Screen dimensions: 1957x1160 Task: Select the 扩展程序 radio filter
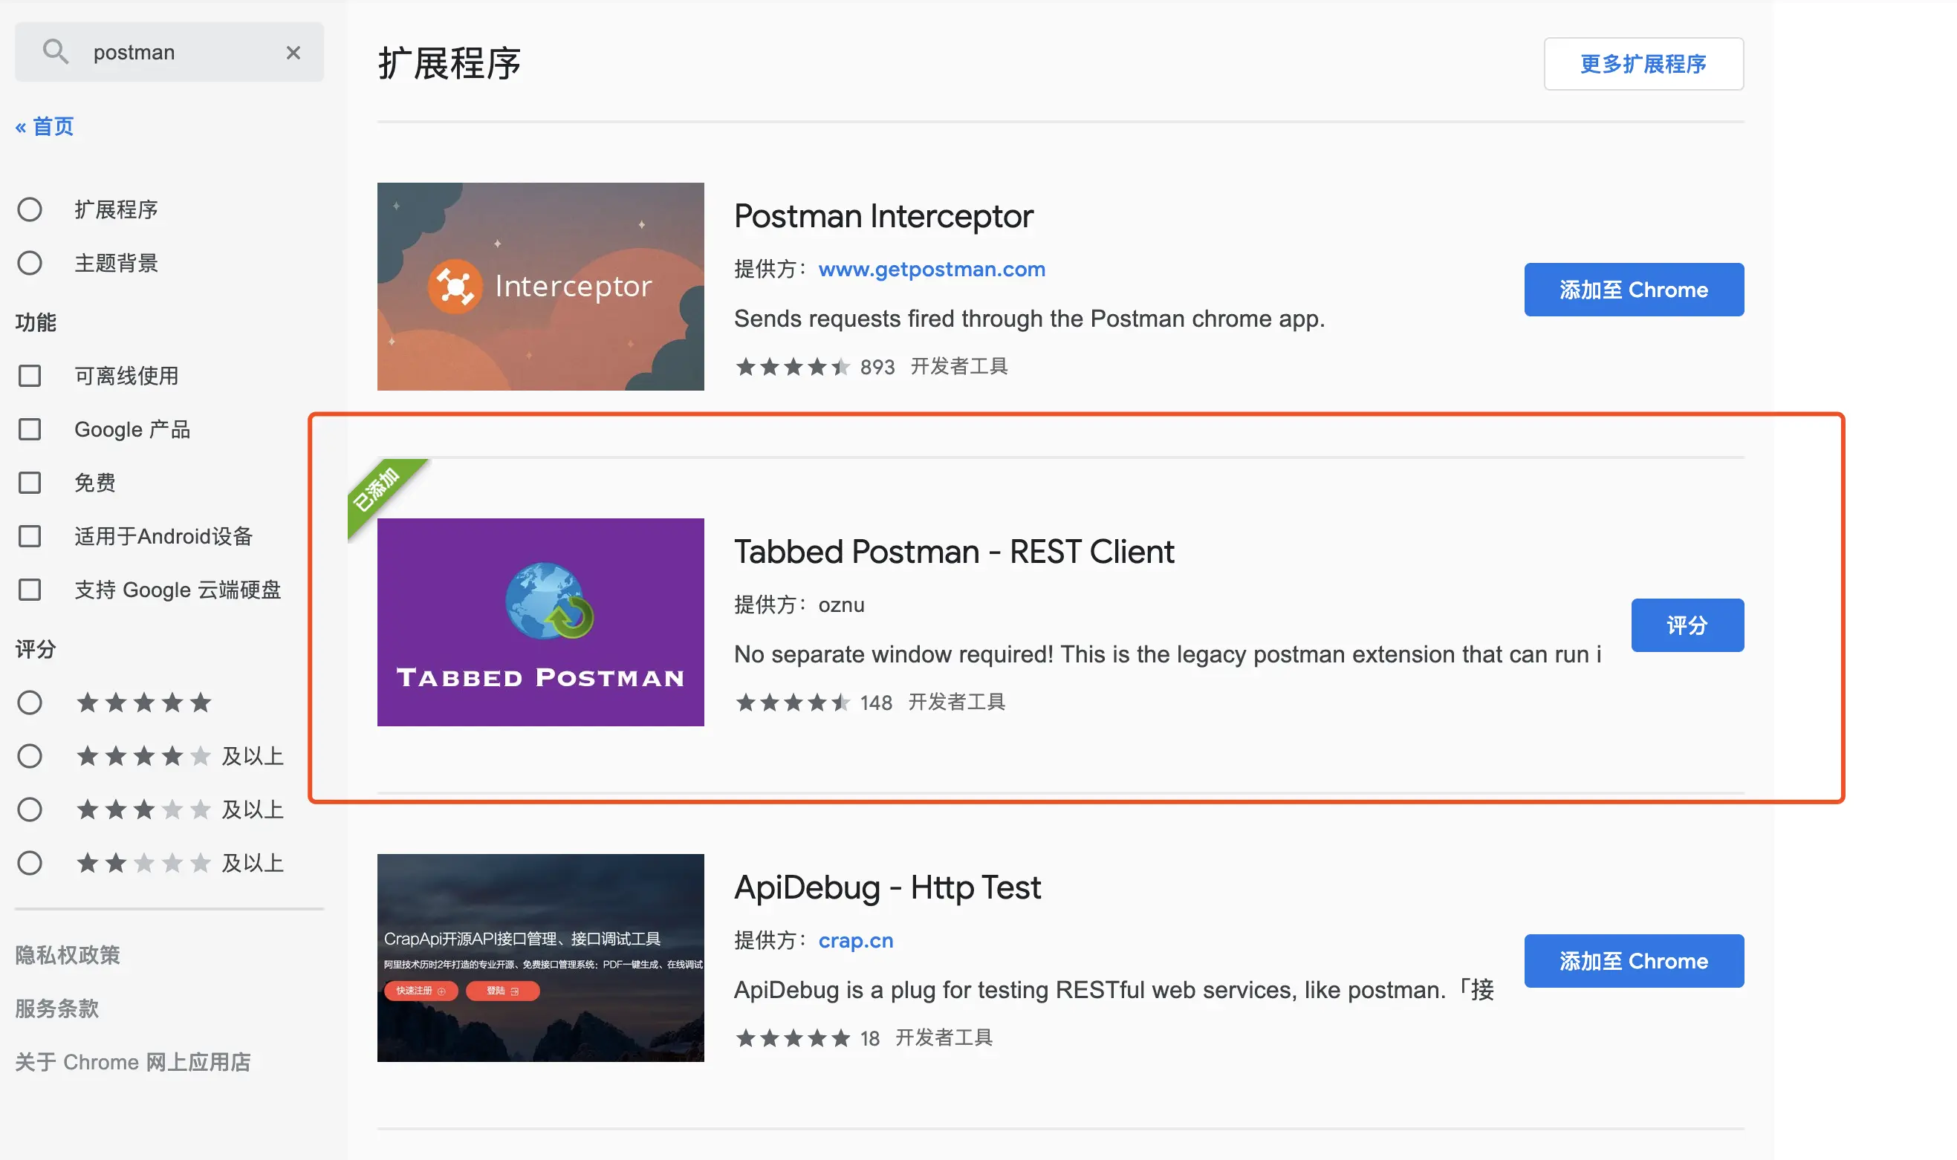[30, 209]
